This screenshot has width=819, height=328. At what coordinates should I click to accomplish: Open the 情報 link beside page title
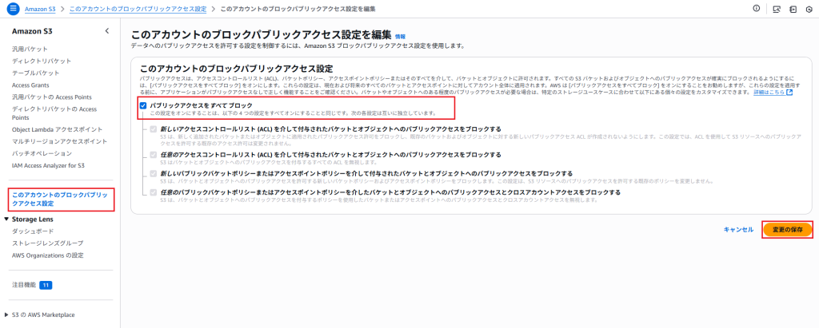[400, 37]
